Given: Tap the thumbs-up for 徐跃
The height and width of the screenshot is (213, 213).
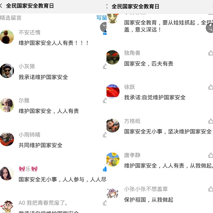Looking at the screenshot, I should (211, 87).
